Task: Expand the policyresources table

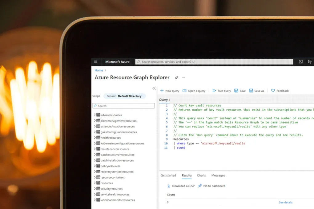Action: (x=95, y=166)
